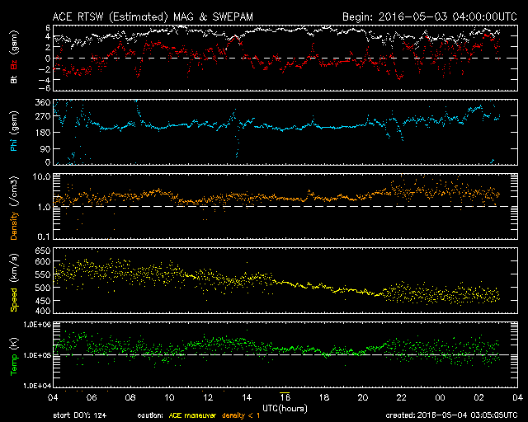This screenshot has height=422, width=528.
Task: Click the white Bt axis label
Action: point(14,79)
